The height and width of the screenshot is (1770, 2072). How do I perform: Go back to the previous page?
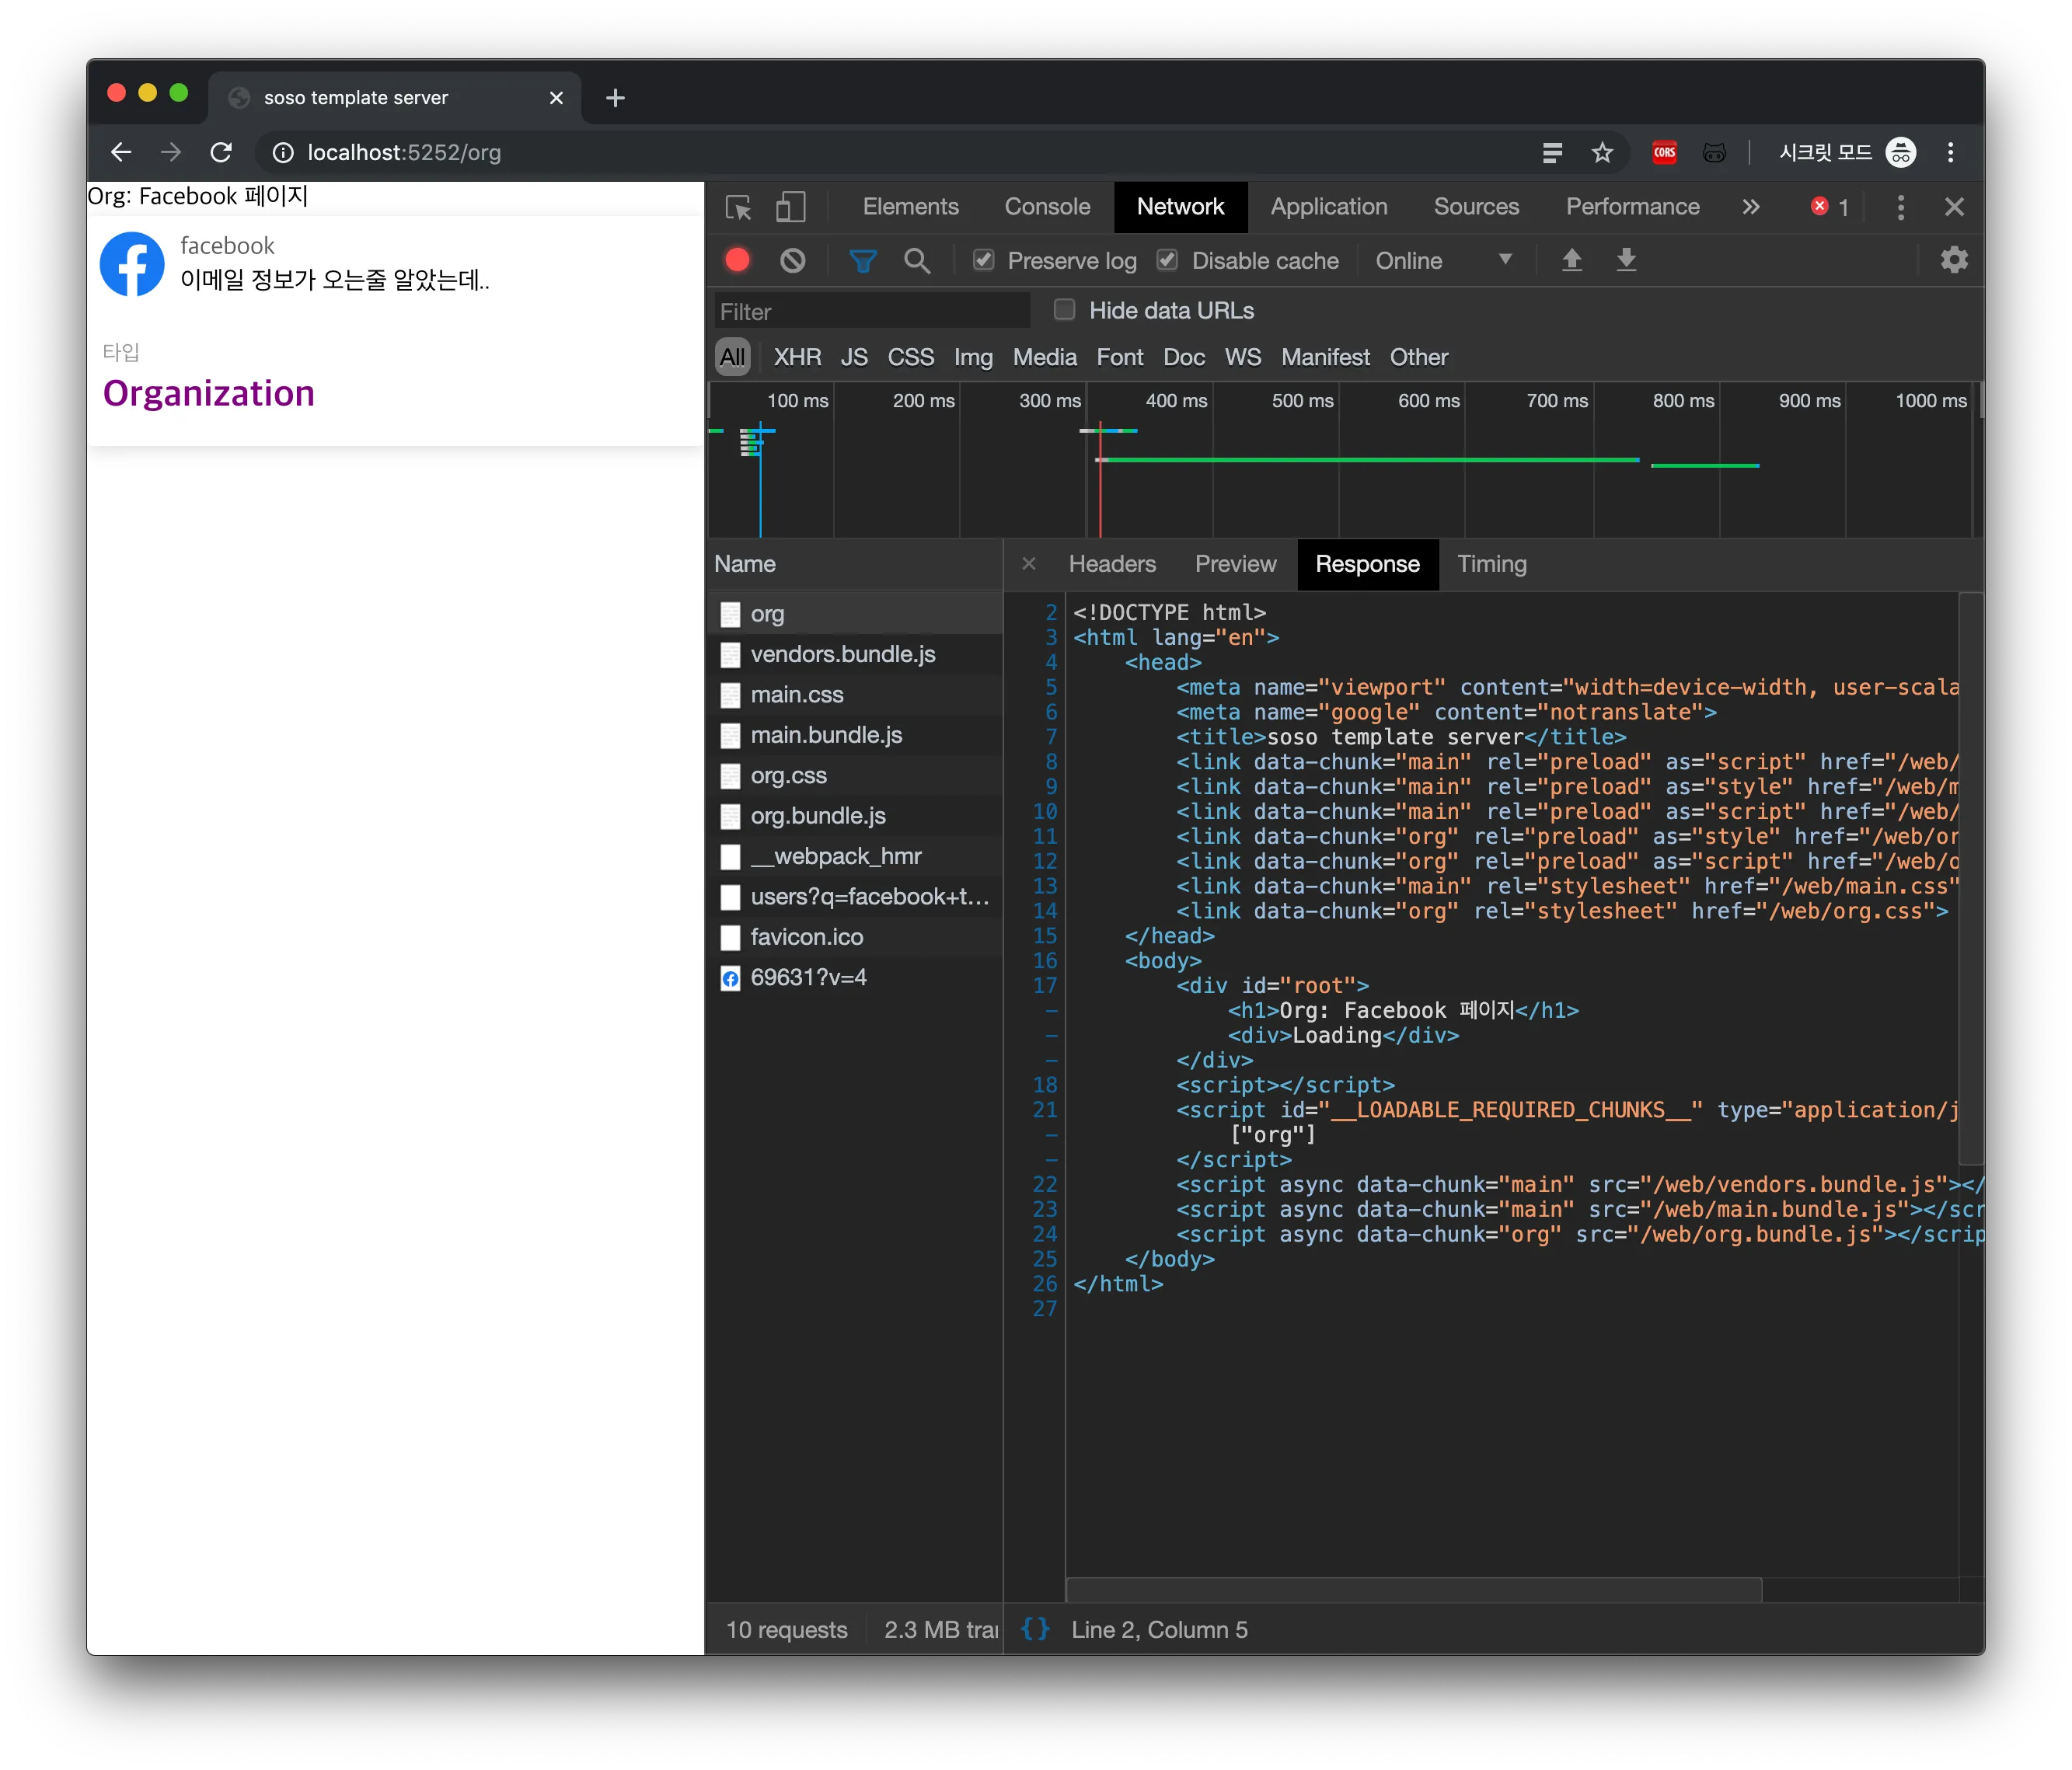(121, 152)
